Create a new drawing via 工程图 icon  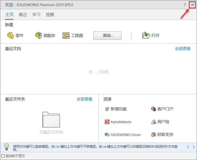coord(66,36)
